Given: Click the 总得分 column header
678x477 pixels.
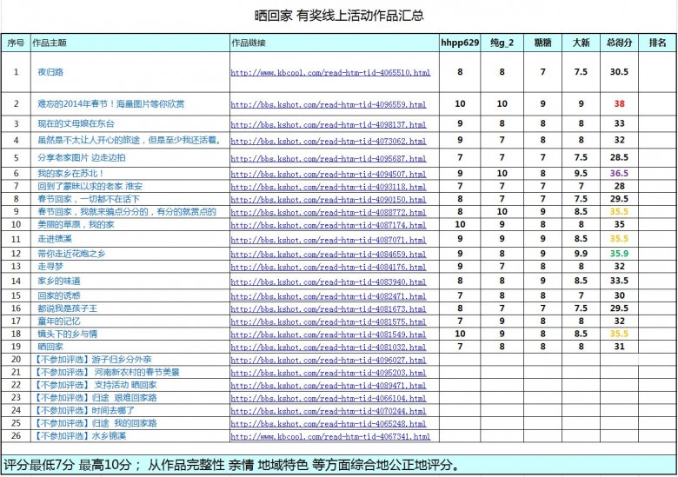Looking at the screenshot, I should [x=619, y=43].
